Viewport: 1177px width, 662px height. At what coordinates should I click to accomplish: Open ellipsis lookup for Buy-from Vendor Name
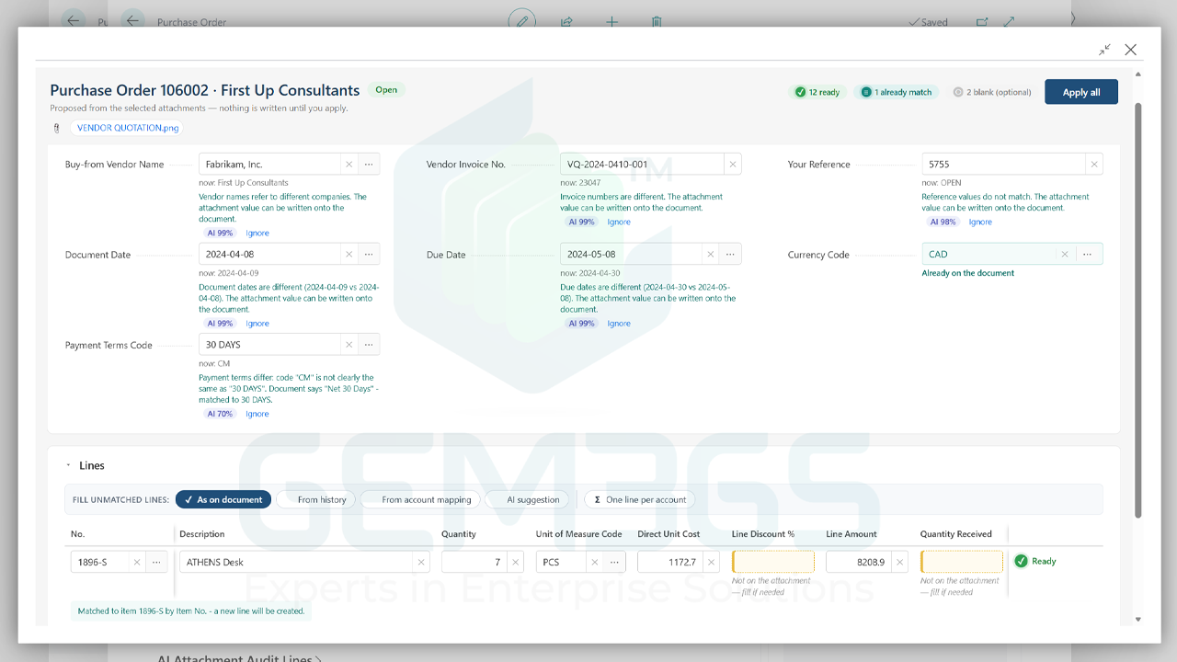tap(369, 165)
